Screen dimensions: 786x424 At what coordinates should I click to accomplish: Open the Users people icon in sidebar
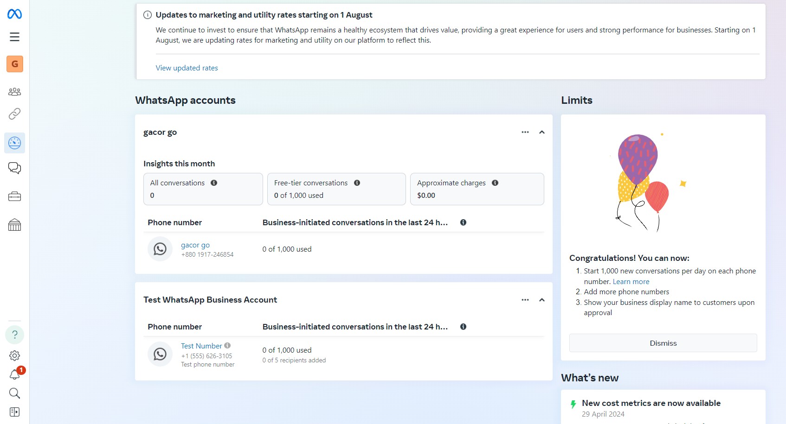tap(14, 91)
